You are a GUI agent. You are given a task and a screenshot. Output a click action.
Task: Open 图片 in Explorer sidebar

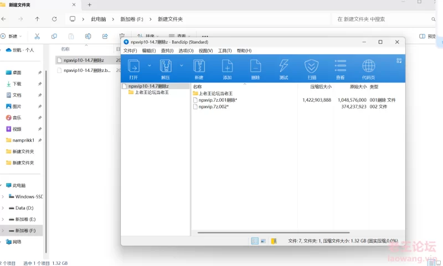coord(17,106)
